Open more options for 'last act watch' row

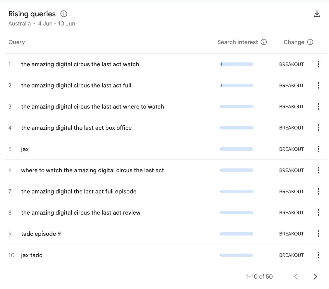(x=318, y=64)
